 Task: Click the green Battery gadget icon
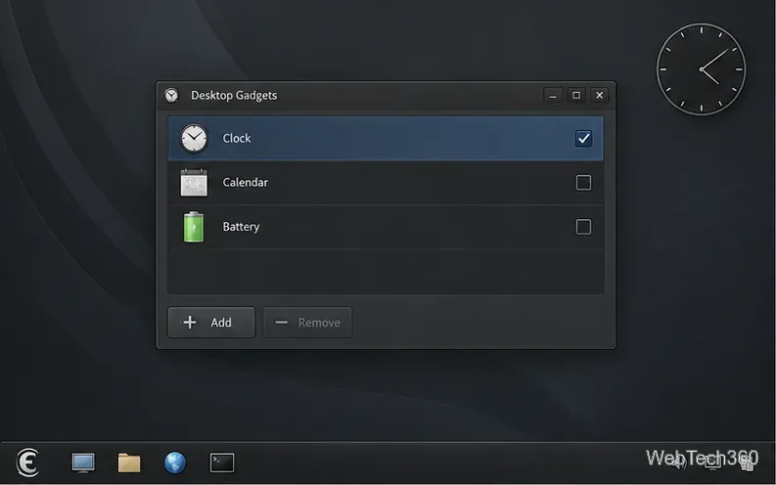click(194, 227)
